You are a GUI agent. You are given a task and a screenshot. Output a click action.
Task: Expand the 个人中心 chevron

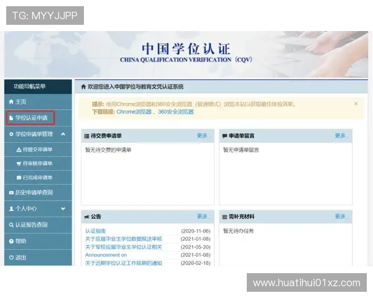(x=63, y=209)
